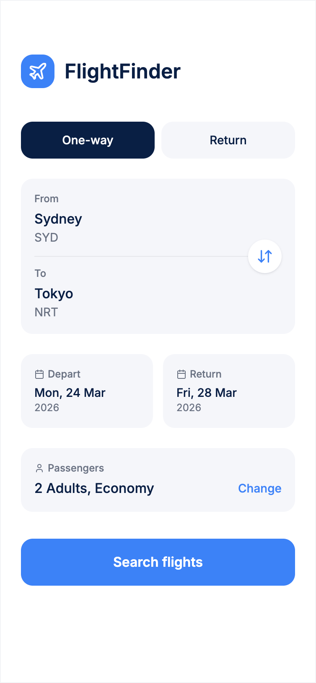Image resolution: width=316 pixels, height=683 pixels.
Task: Select the One-way trip option
Action: point(88,140)
